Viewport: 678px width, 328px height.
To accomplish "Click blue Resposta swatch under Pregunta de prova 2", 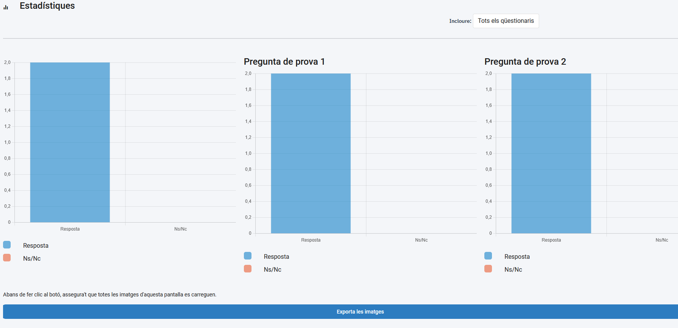I will point(488,256).
